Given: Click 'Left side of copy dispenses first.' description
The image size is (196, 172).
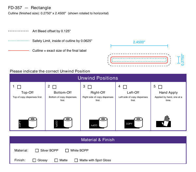Looking at the screenshot, I should pyautogui.click(x=133, y=99).
